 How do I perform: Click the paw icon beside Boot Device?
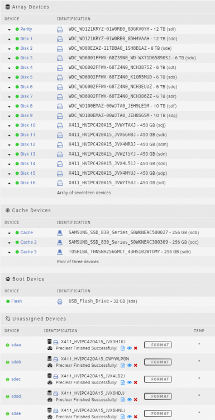(x=8, y=279)
